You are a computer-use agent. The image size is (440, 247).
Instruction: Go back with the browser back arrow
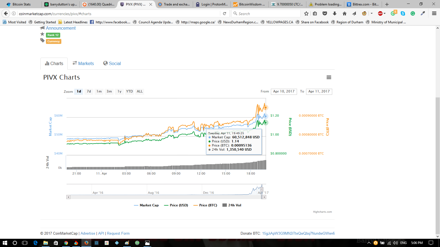(x=6, y=14)
